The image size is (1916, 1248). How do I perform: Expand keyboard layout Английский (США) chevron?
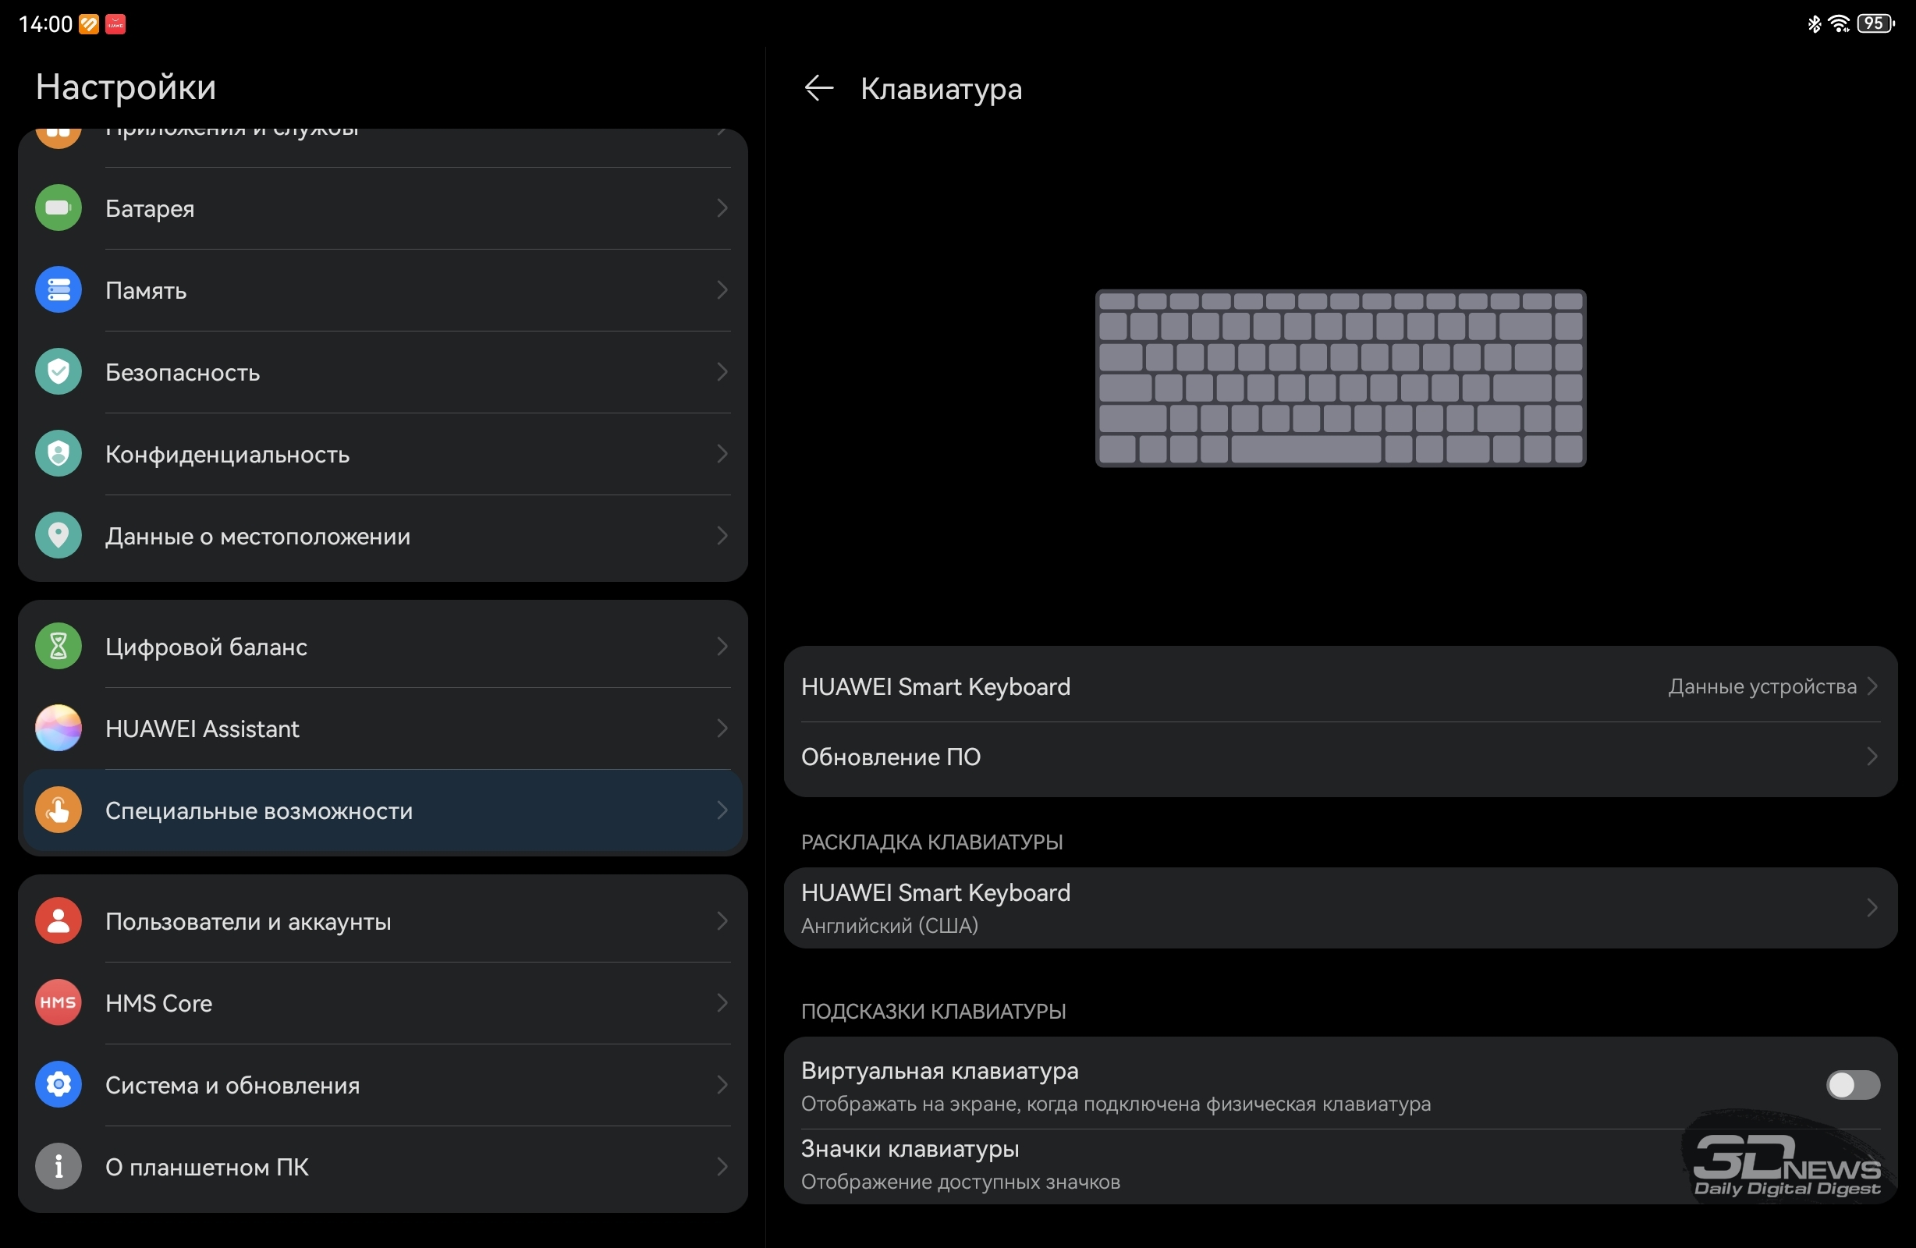(x=1872, y=907)
